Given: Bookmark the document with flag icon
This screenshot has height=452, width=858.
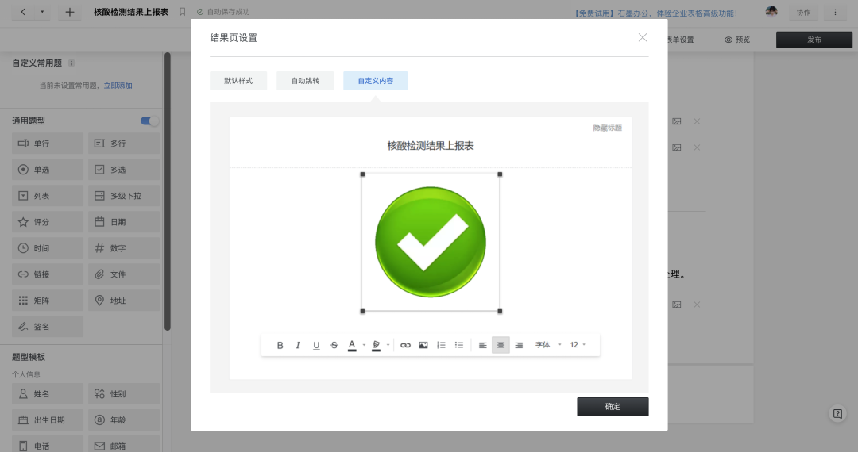Looking at the screenshot, I should tap(183, 12).
